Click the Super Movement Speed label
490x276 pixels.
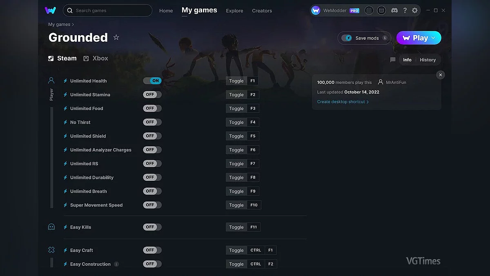[96, 205]
